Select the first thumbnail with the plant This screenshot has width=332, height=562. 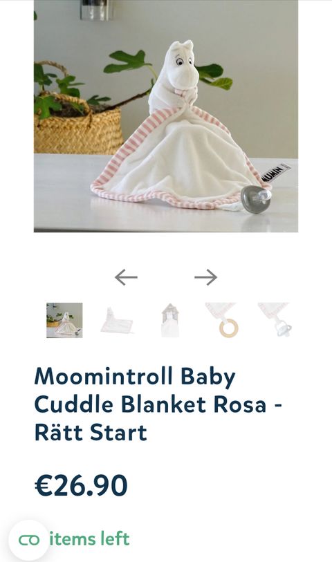[64, 320]
